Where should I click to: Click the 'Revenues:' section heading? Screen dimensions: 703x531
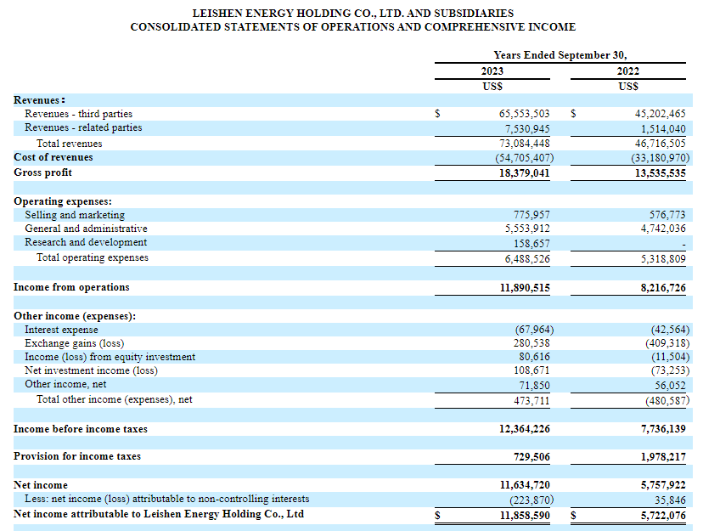39,100
